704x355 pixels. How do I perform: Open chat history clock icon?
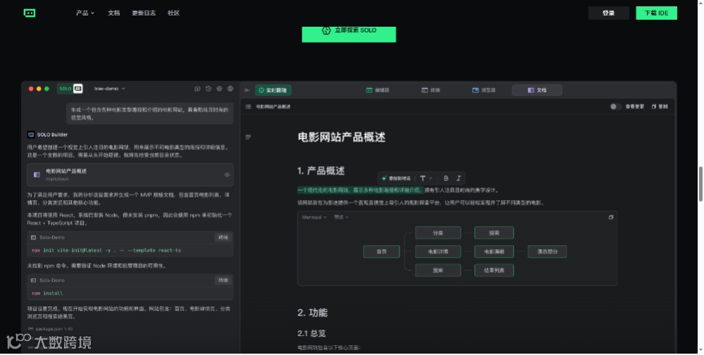[x=209, y=89]
